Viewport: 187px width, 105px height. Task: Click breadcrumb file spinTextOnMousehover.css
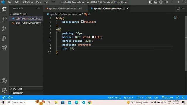[65, 14]
